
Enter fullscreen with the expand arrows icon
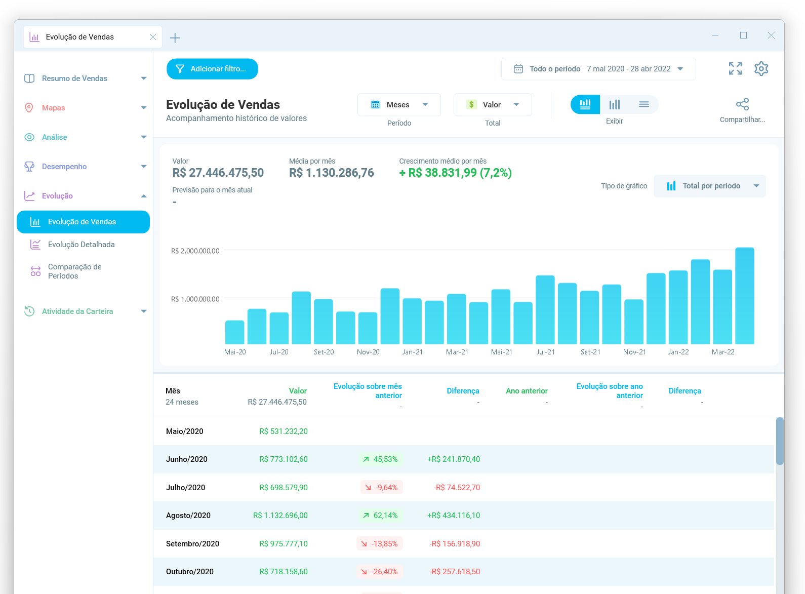[x=735, y=68]
